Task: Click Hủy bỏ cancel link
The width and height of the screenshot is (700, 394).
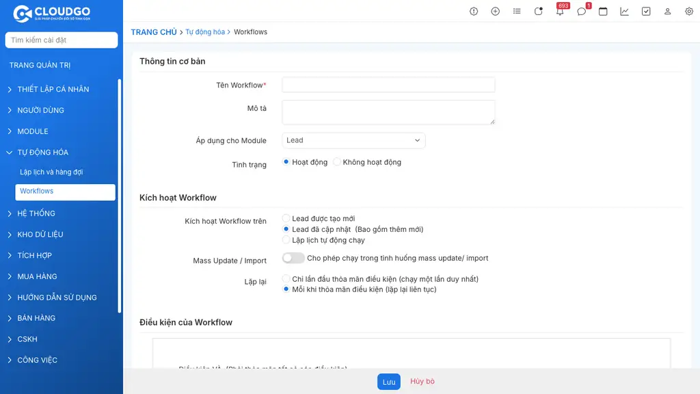Action: pyautogui.click(x=422, y=382)
